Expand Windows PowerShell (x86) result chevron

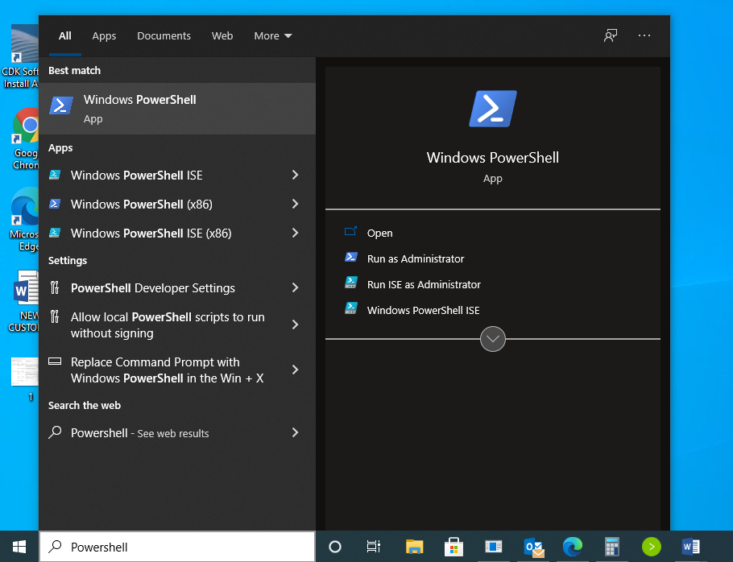(x=295, y=205)
